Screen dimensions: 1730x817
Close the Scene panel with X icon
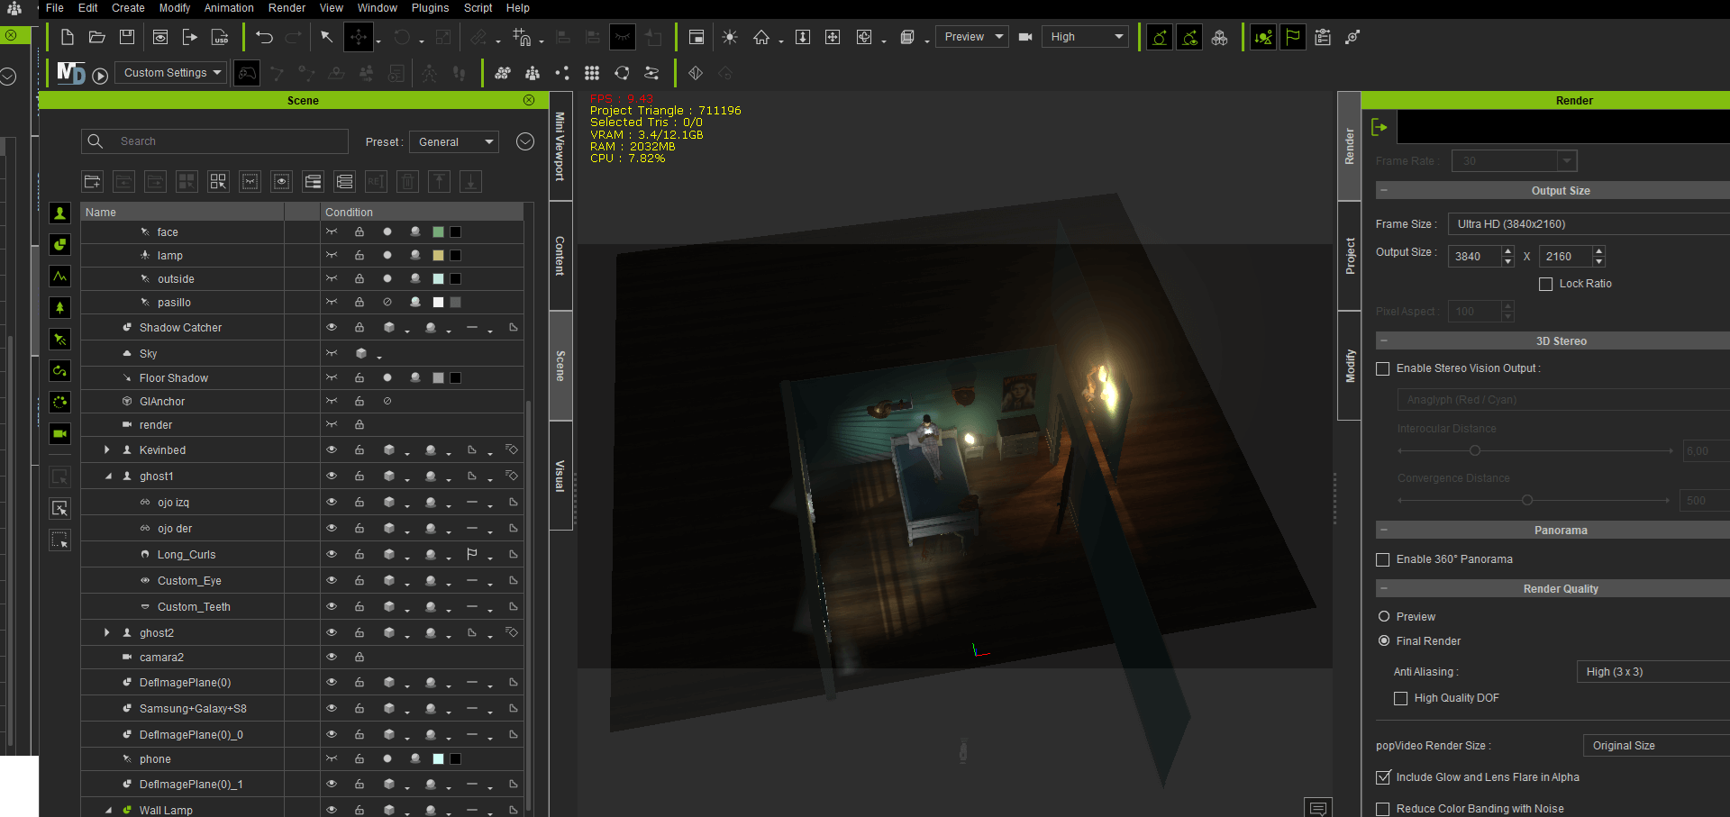pos(529,100)
